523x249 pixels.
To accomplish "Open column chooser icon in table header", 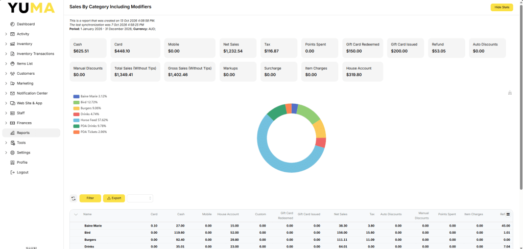I will [x=508, y=214].
